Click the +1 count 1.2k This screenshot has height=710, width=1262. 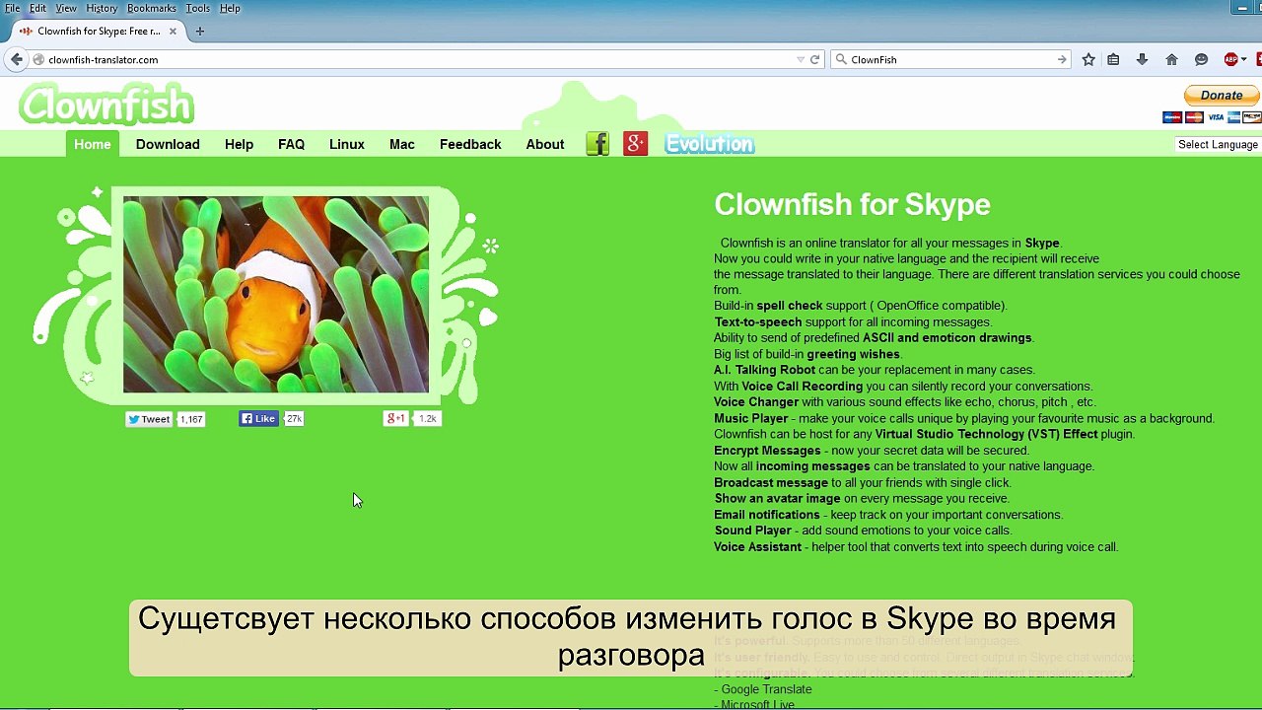427,419
